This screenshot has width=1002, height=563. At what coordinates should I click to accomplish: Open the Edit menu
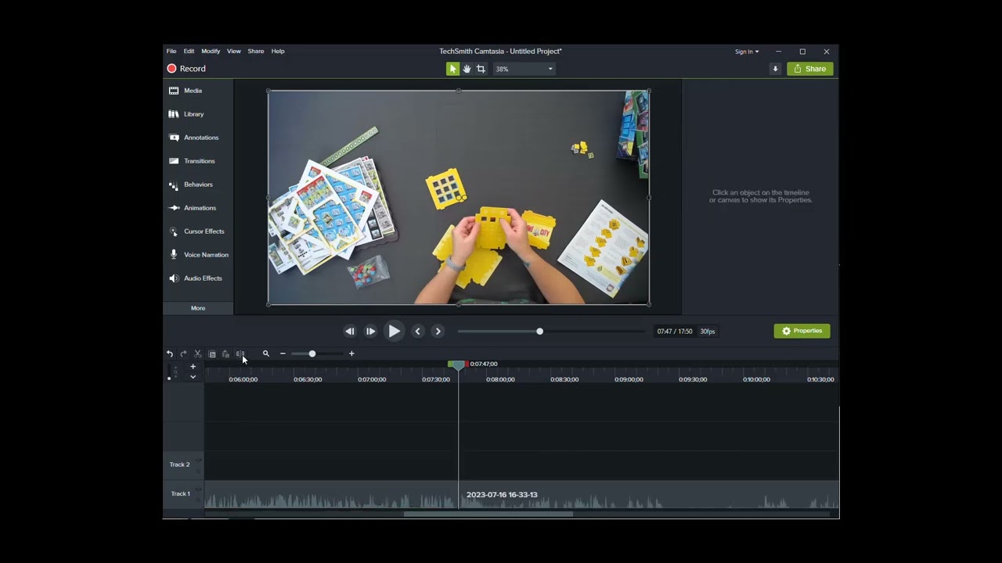189,51
